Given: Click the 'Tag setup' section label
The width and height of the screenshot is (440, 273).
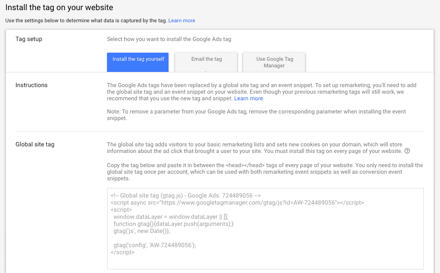Looking at the screenshot, I should click(29, 39).
